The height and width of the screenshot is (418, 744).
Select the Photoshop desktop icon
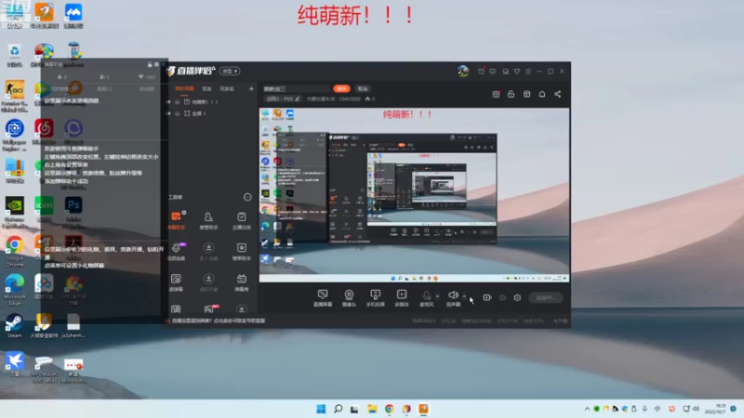(x=73, y=210)
